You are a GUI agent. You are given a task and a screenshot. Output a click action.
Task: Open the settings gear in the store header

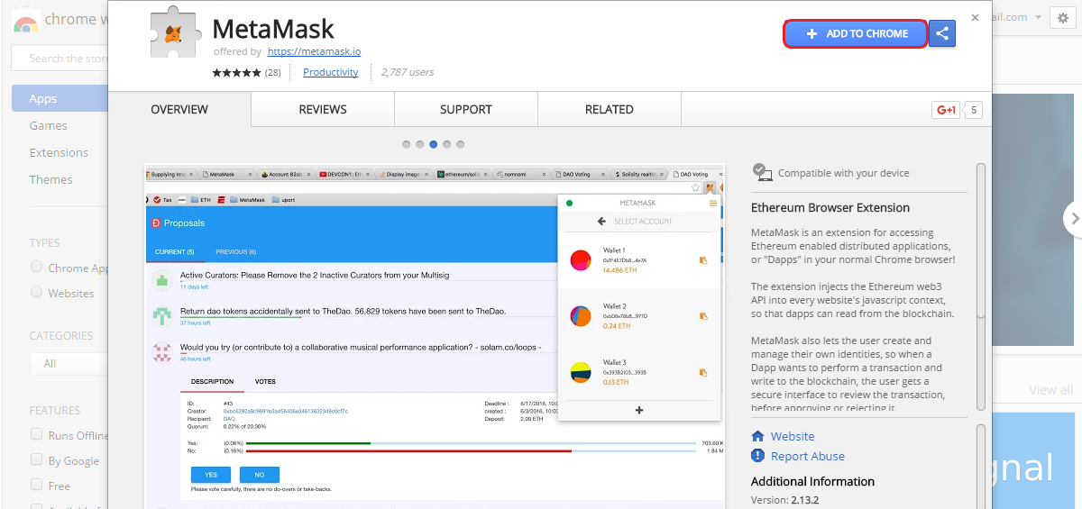[1061, 18]
